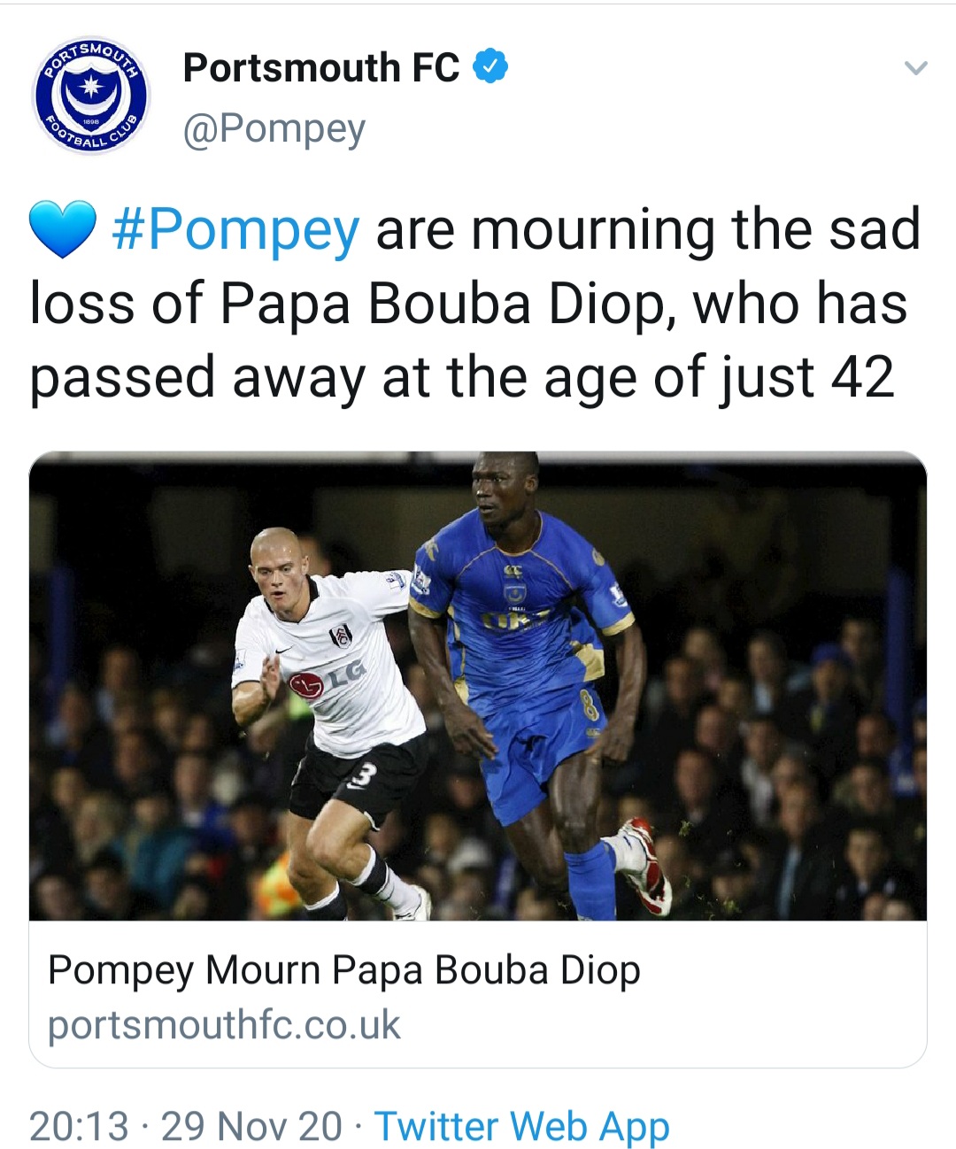This screenshot has width=956, height=1149.
Task: Collapse the tweet using the top-right arrow
Action: (x=915, y=66)
